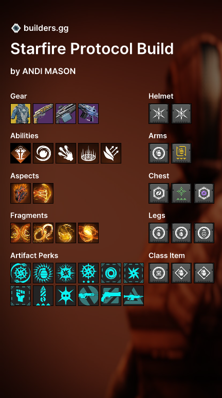The height and width of the screenshot is (398, 222).
Task: Open the first Aspect with charred fist
Action: pos(21,193)
